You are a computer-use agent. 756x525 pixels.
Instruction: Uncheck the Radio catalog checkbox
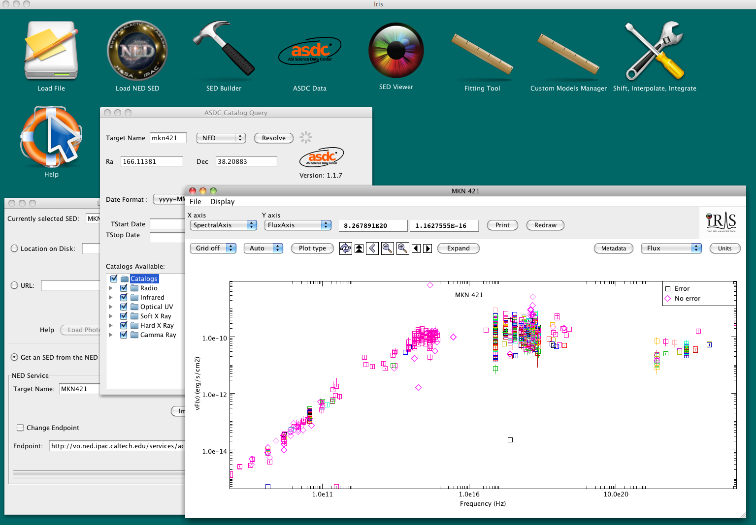pyautogui.click(x=124, y=288)
